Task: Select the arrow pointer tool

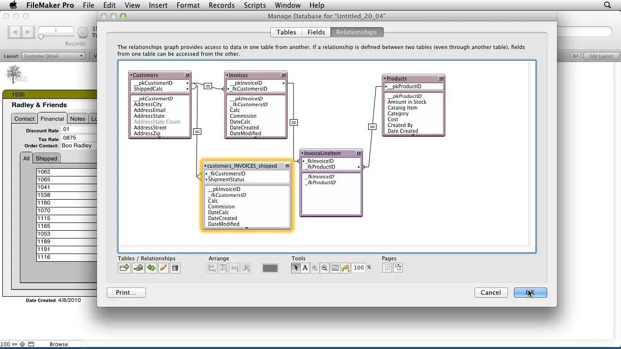Action: (x=296, y=268)
